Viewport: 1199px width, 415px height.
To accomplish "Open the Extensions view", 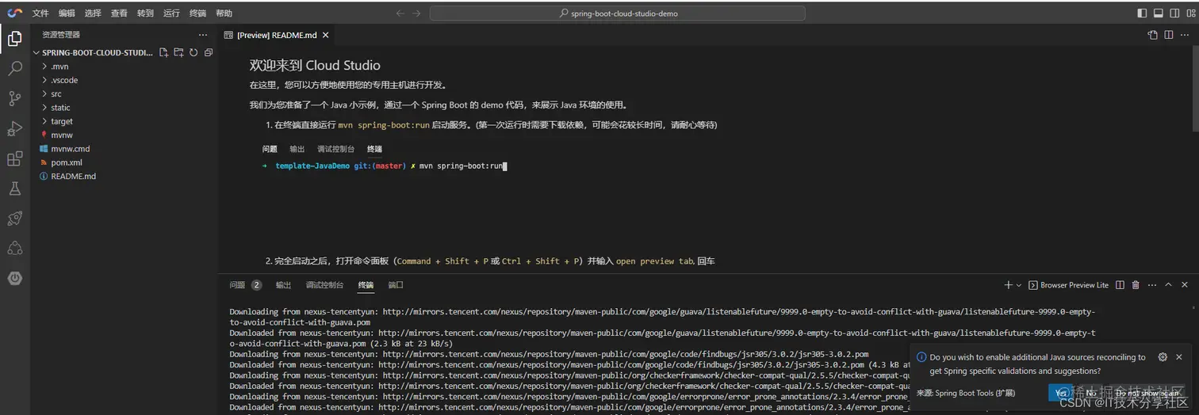I will (x=15, y=158).
